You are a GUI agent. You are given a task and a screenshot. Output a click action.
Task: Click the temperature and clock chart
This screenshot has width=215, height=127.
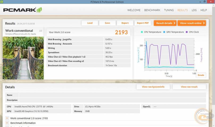[x=169, y=55]
